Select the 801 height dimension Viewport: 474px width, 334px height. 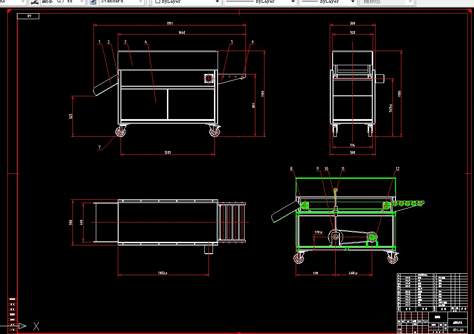[x=253, y=105]
